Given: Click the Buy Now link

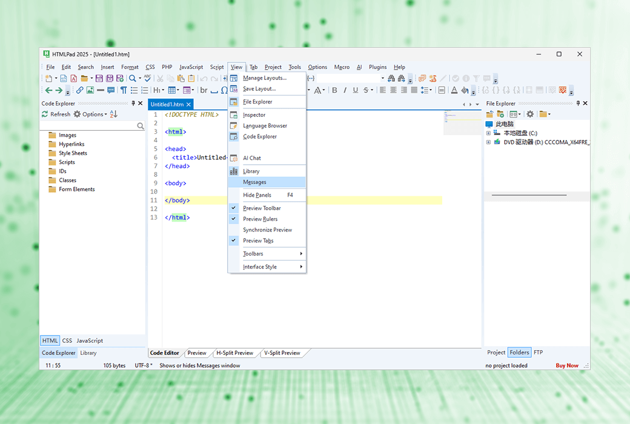Looking at the screenshot, I should click(x=567, y=365).
